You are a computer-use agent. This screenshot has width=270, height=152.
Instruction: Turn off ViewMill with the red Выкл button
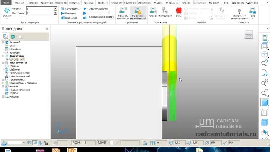[x=179, y=12]
